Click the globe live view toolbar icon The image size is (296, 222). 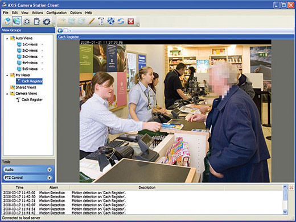click(17, 21)
